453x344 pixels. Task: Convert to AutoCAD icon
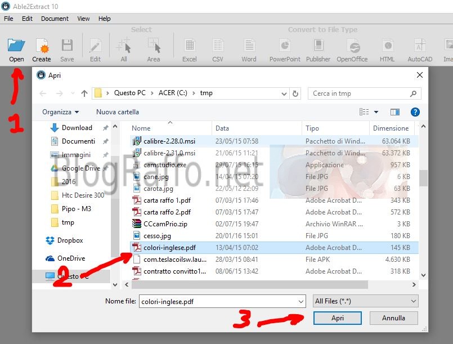tap(420, 46)
